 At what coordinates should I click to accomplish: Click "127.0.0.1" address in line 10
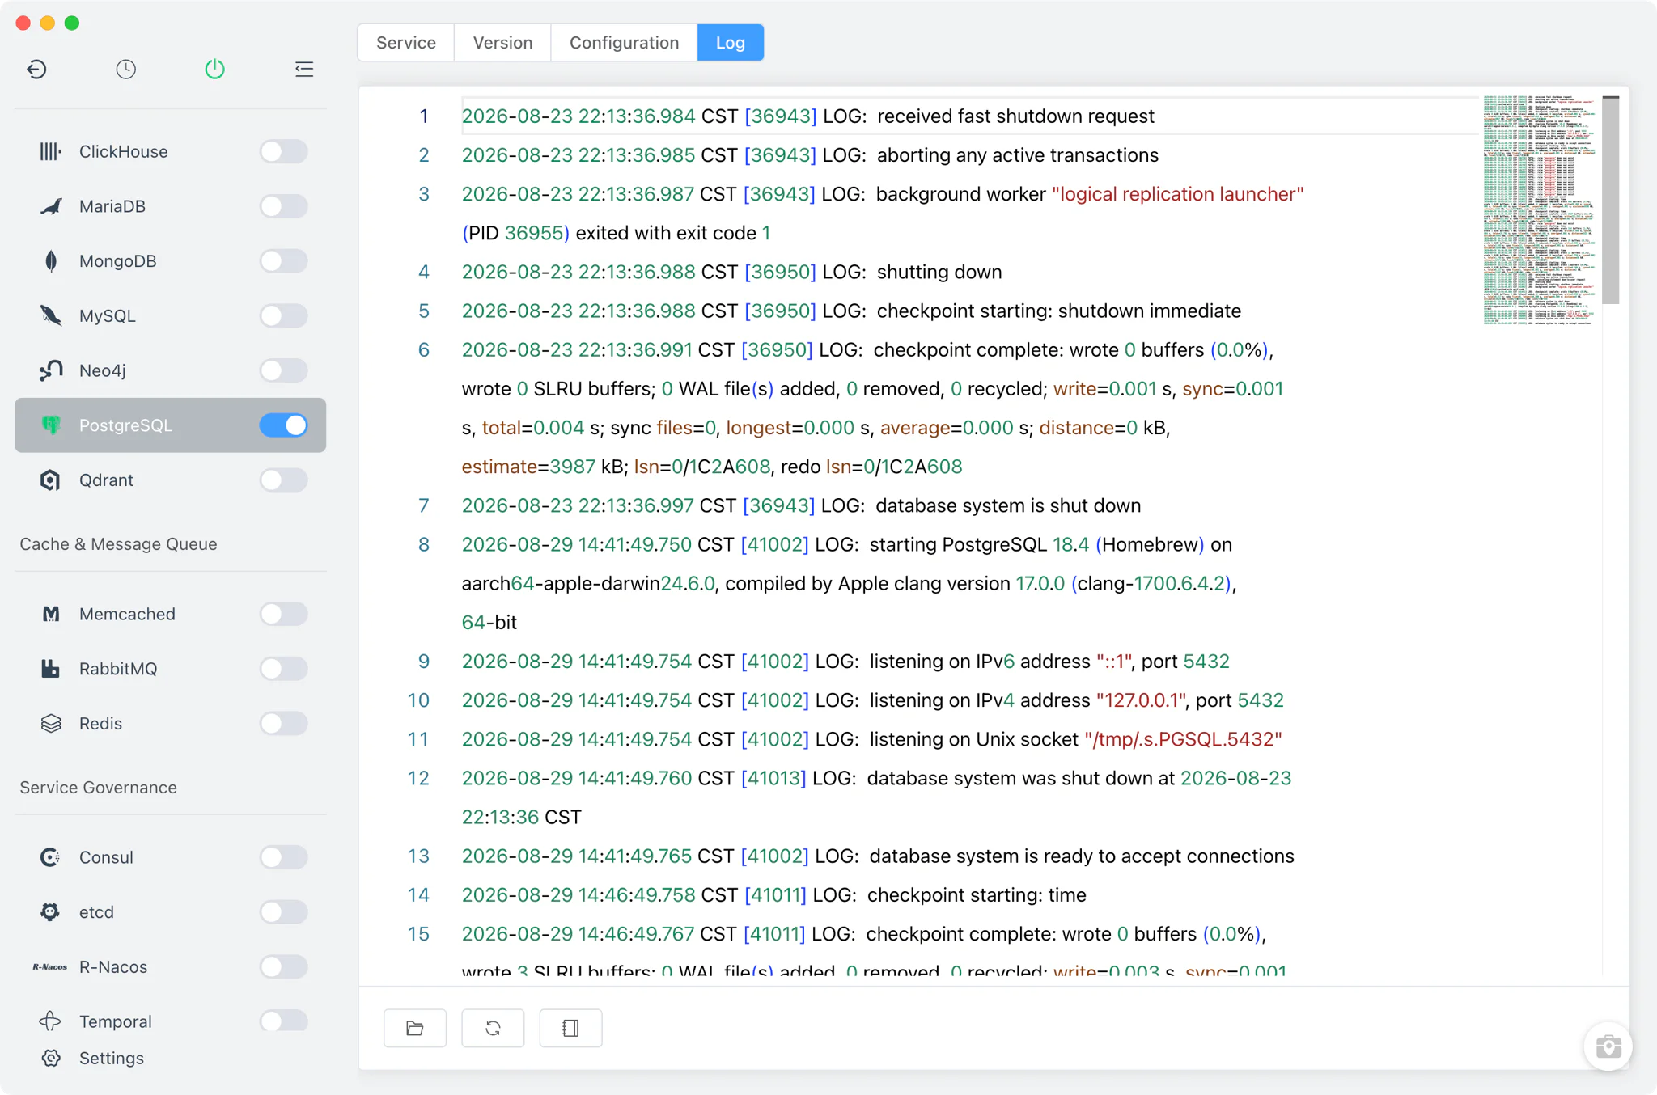pyautogui.click(x=1141, y=700)
